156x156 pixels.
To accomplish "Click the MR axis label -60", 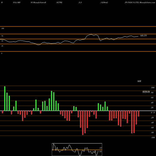I will 152,128.
